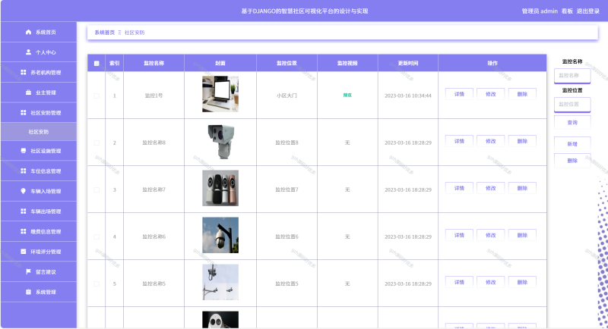Click the grid icon beside 缴费信息管理
This screenshot has height=329, width=608.
(x=24, y=231)
